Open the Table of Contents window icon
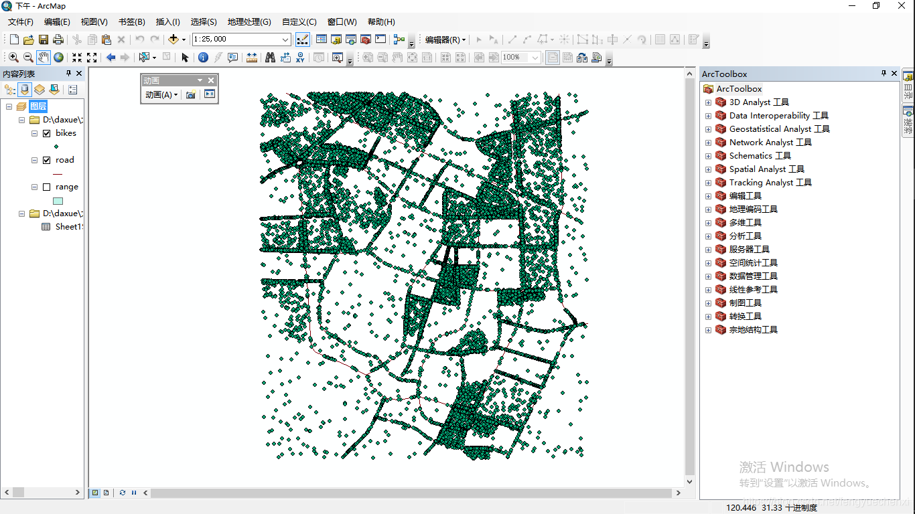Image resolution: width=915 pixels, height=514 pixels. click(x=322, y=39)
